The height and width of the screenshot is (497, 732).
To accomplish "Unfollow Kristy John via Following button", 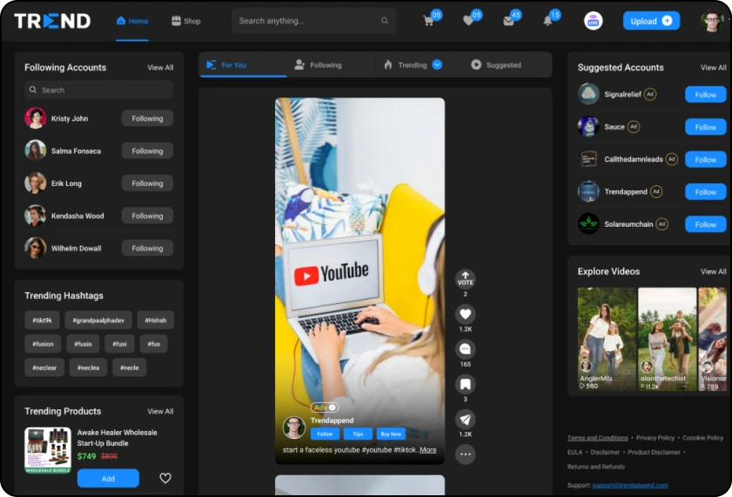I will pos(147,118).
